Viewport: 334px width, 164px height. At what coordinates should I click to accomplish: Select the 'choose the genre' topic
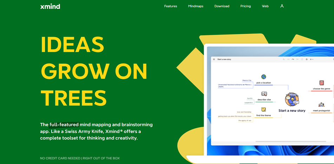click(321, 89)
